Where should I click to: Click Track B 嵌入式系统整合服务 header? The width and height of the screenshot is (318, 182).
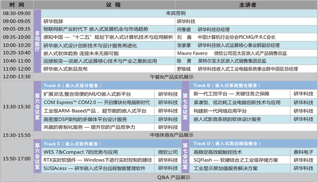pyautogui.click(x=254, y=85)
